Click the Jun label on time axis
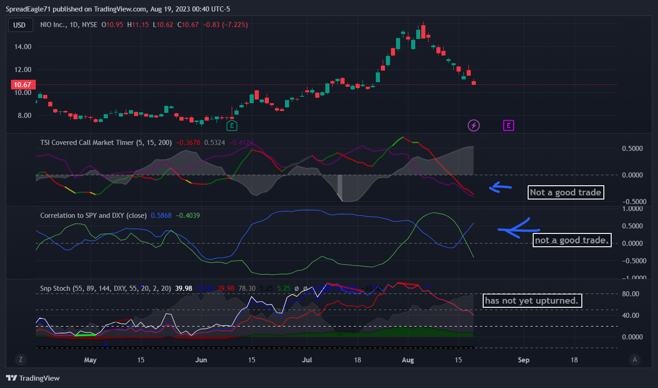Viewport: 658px width, 388px height. pyautogui.click(x=201, y=360)
